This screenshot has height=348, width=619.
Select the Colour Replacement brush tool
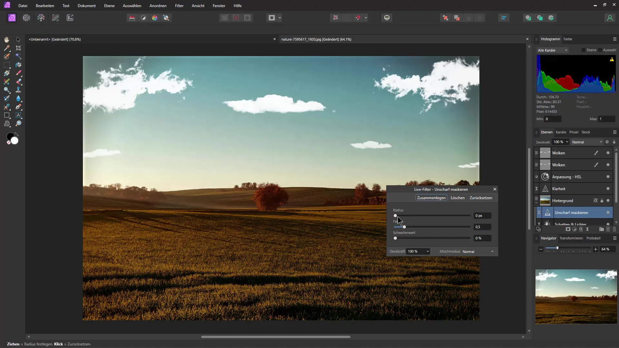point(6,82)
